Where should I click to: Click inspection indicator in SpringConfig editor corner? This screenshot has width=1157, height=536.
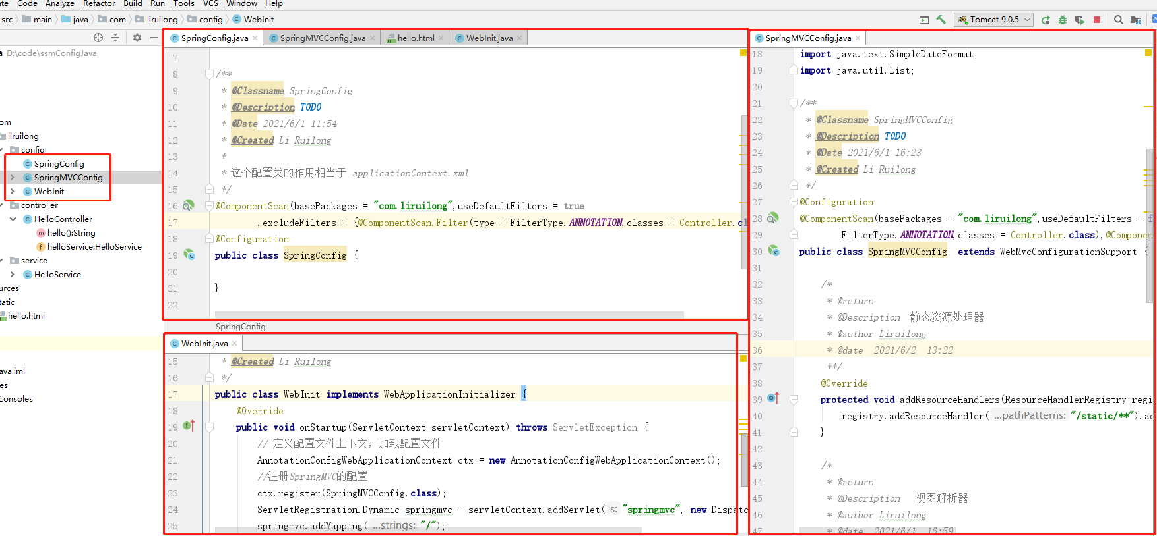click(743, 53)
